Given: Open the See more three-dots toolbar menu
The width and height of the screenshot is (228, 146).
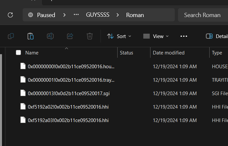Looking at the screenshot, I should (x=184, y=36).
